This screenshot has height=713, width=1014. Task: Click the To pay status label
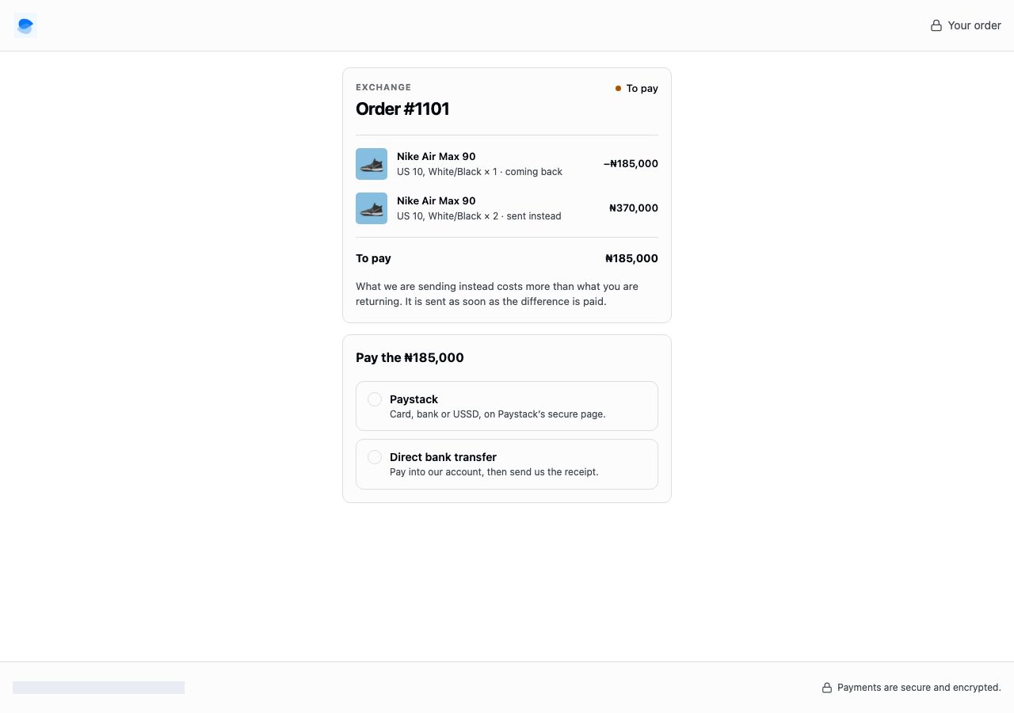click(642, 89)
